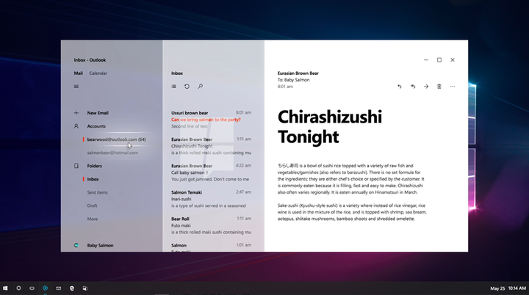Screen dimensions: 529x295
Task: Open email from Salmon at 1:01 am
Action: pos(211,247)
